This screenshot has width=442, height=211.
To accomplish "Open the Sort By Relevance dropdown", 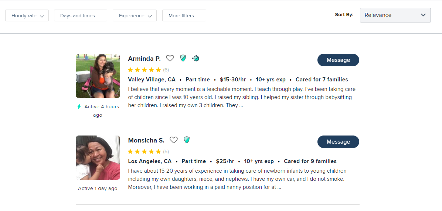I will click(395, 15).
